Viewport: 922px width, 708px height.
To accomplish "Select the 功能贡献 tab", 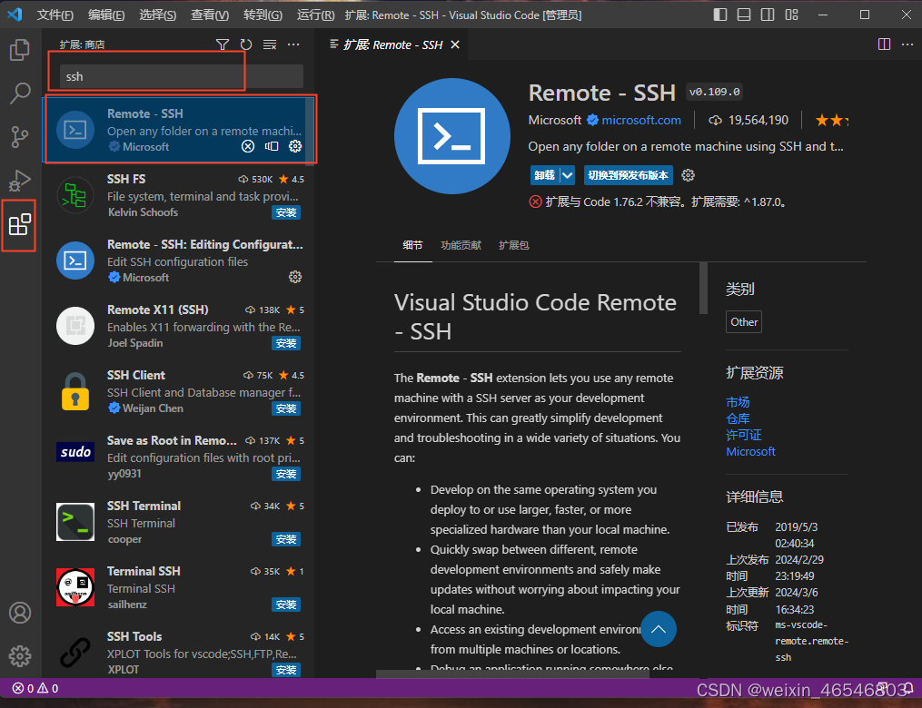I will [461, 245].
